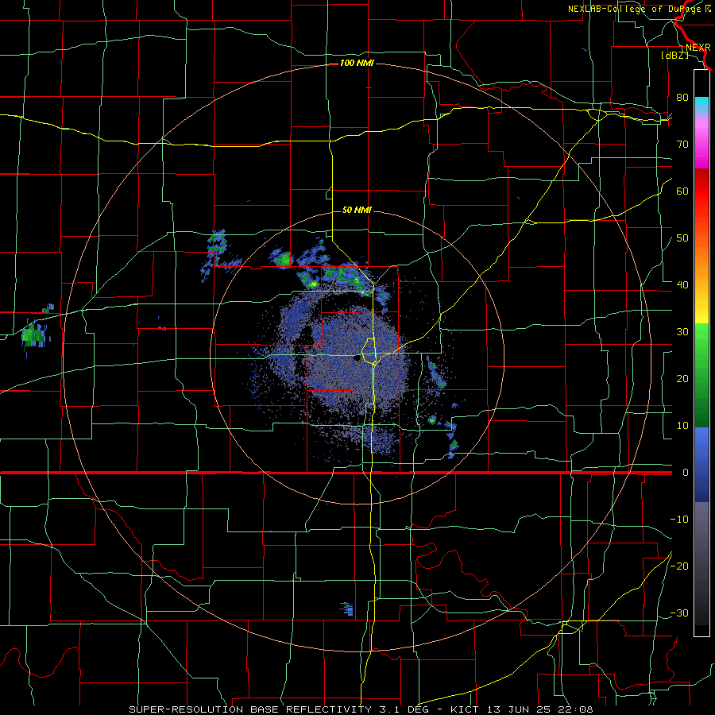Click the black radar site dot at center

[x=357, y=359]
